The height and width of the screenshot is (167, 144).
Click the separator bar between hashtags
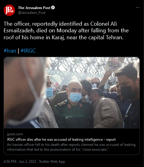tap(18, 51)
